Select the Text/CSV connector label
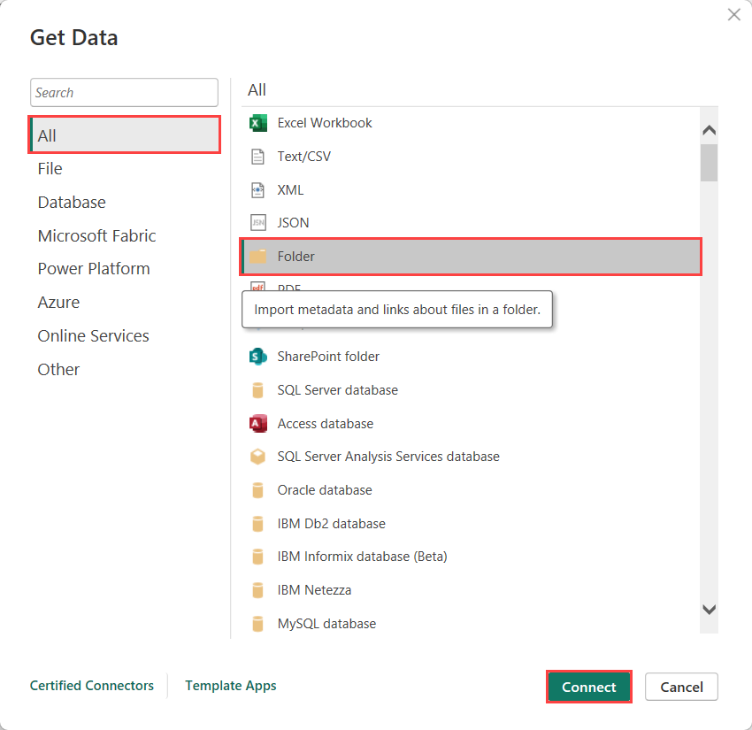 304,157
